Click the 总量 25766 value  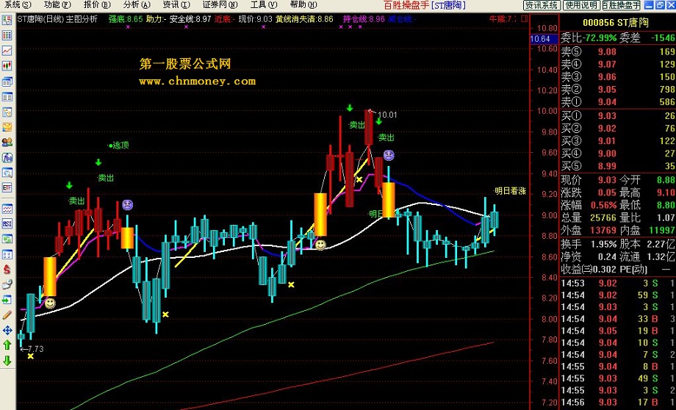click(603, 218)
